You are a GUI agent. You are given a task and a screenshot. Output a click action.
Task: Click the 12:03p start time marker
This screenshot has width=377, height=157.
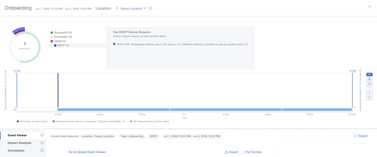pyautogui.click(x=17, y=71)
